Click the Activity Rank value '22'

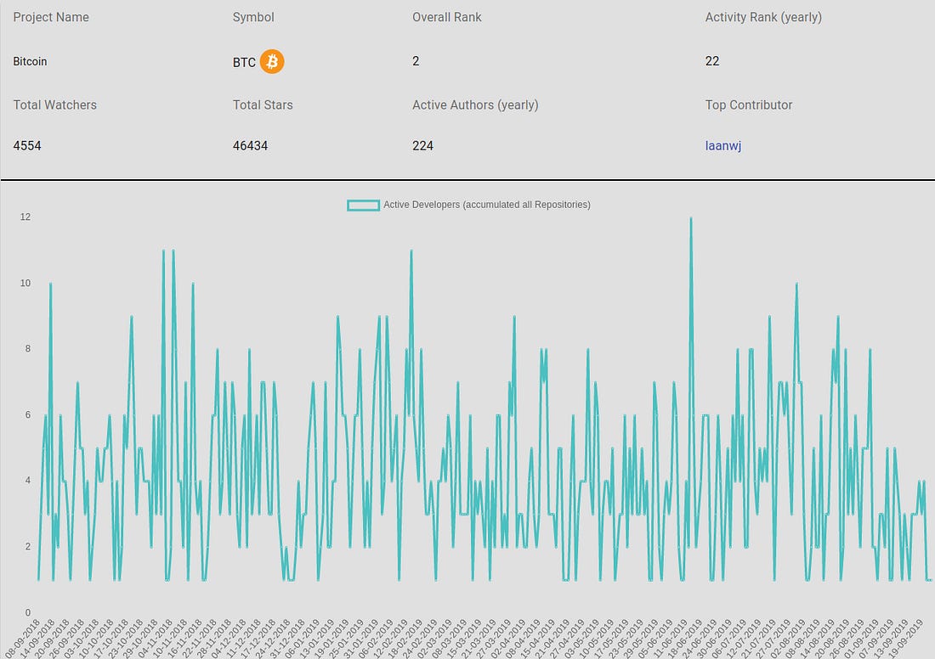click(712, 61)
